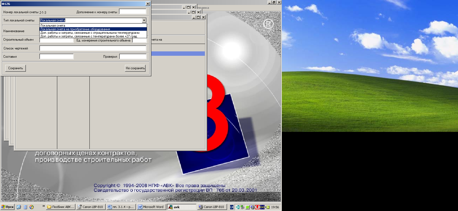
Task: Click the Проверил input field
Action: coord(133,56)
